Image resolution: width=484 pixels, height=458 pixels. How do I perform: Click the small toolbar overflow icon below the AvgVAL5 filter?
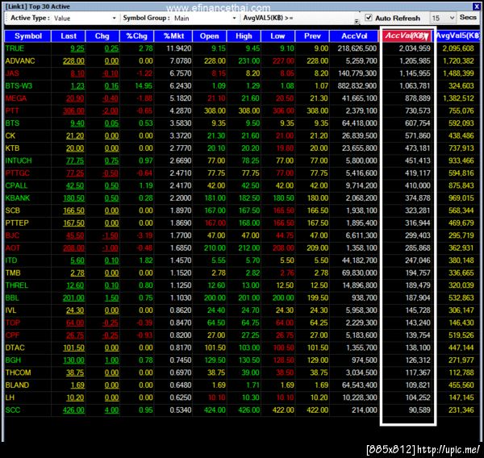[x=357, y=21]
